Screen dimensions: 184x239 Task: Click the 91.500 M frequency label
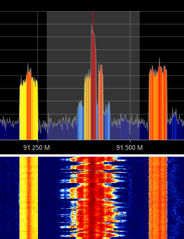129,147
